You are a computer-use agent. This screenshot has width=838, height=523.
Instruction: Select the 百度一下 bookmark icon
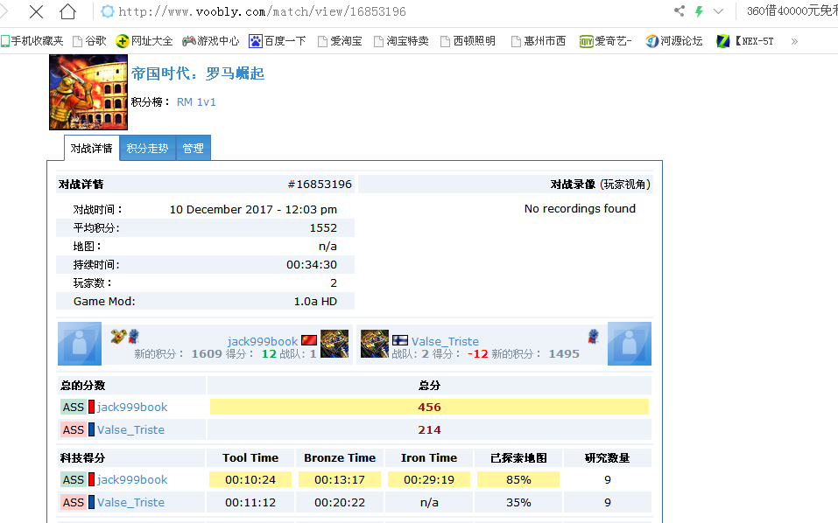coord(254,40)
